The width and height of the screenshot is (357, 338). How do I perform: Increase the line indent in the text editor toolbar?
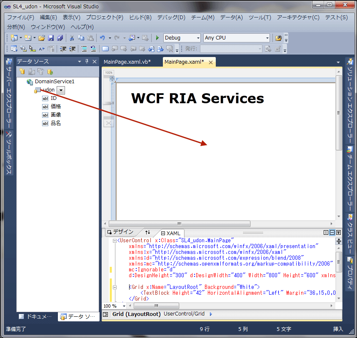(x=72, y=49)
